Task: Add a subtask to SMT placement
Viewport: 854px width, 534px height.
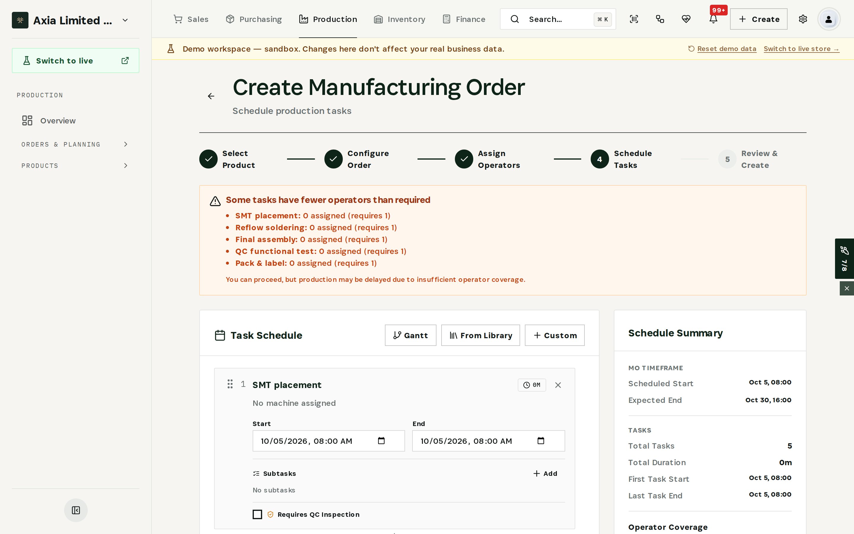Action: [x=545, y=473]
